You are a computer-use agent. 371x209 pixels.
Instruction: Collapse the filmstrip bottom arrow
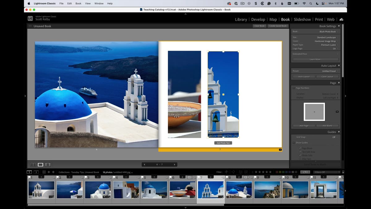pos(185,208)
